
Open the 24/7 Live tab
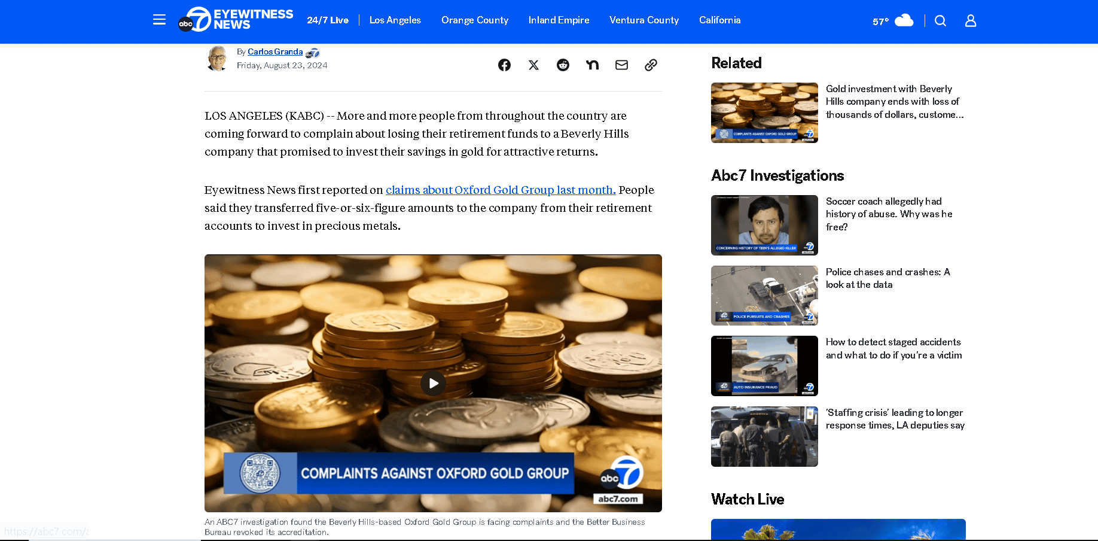pyautogui.click(x=328, y=20)
